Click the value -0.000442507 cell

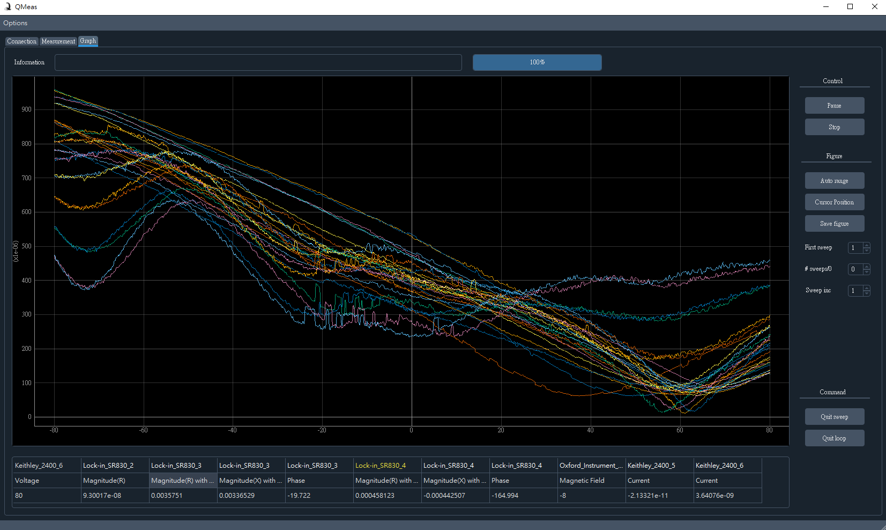tap(455, 496)
